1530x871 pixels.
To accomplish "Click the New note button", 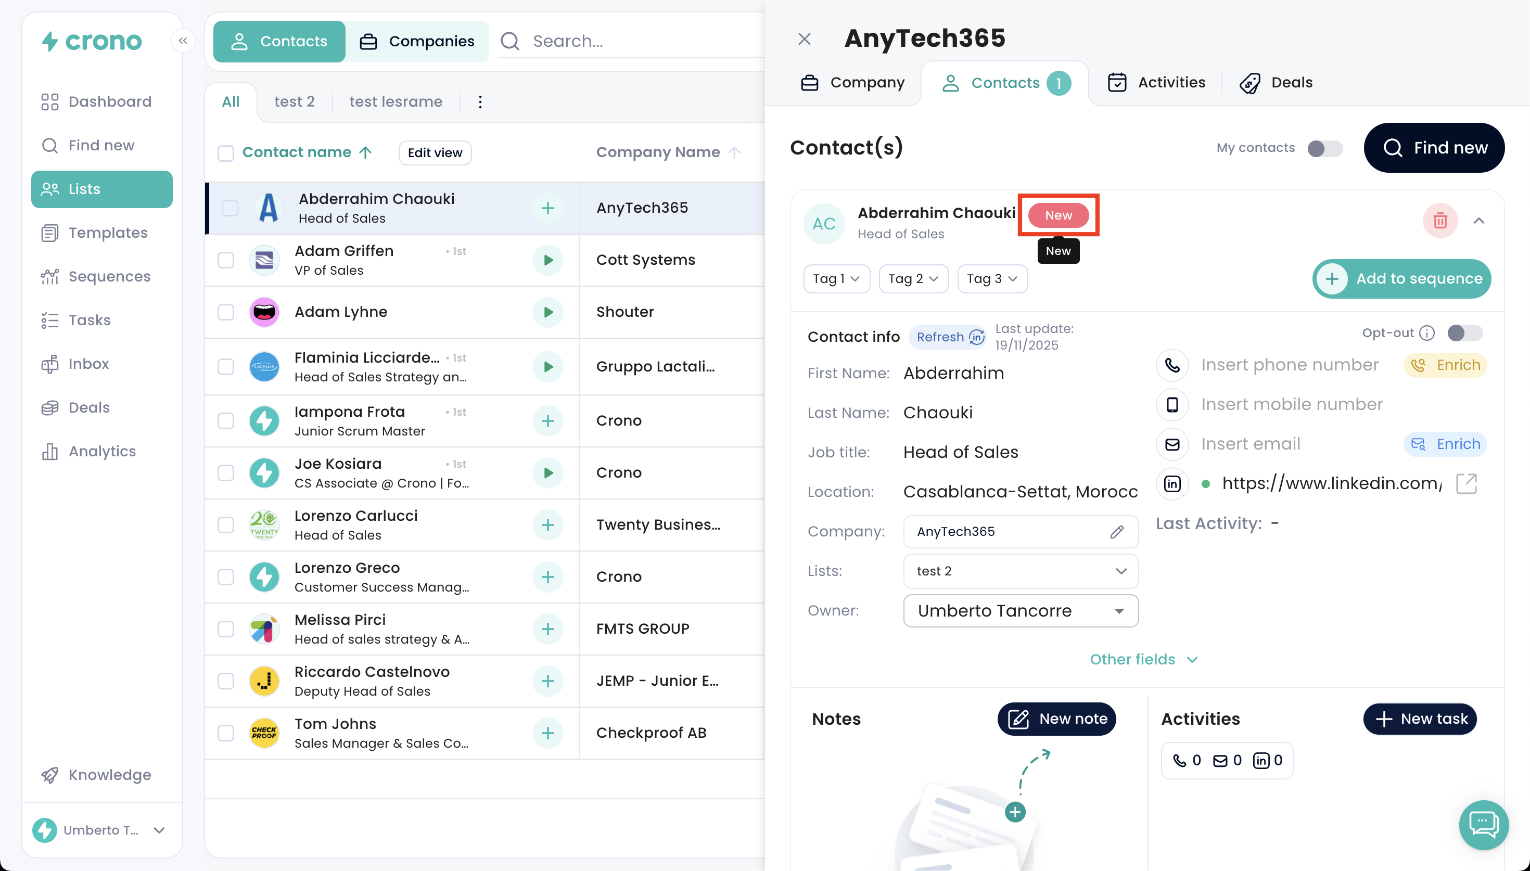I will coord(1056,719).
